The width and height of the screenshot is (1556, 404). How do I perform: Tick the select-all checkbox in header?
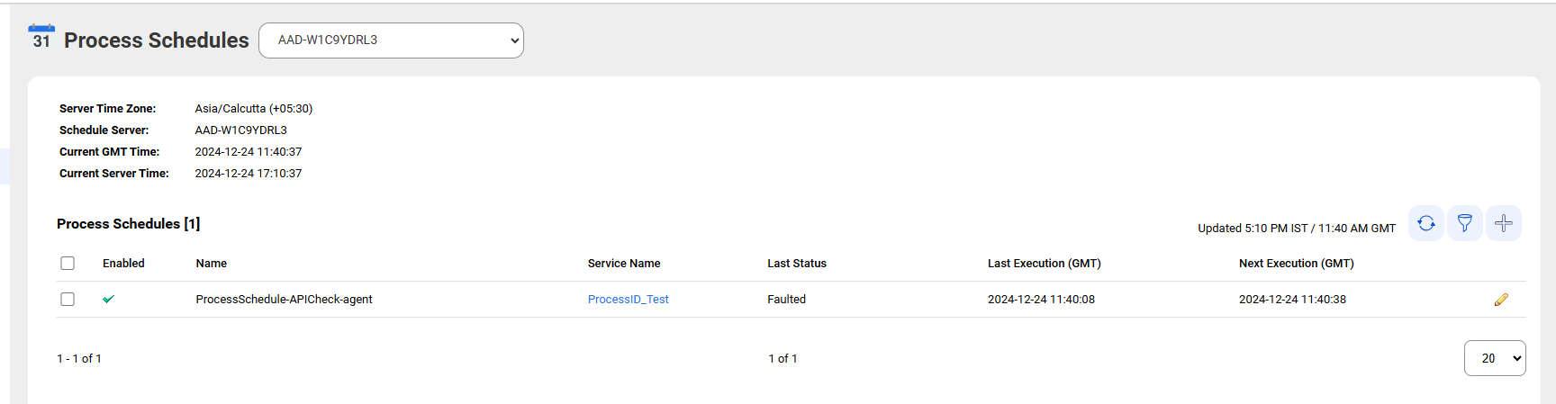(68, 263)
